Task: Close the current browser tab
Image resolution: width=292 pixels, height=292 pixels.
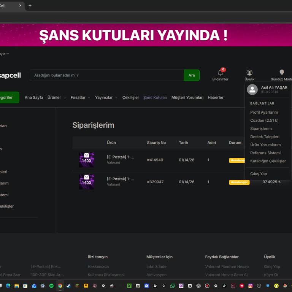Action: click(20, 5)
